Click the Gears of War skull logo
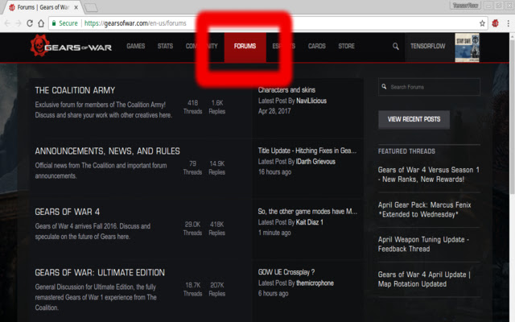 click(x=39, y=45)
